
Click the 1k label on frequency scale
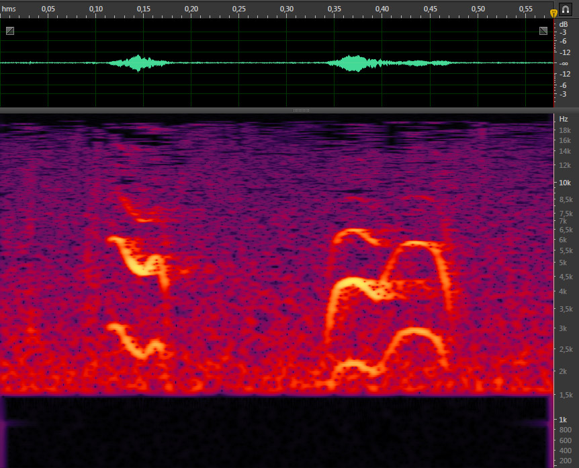point(563,420)
